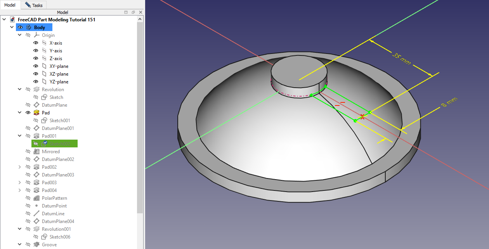
Task: Click the DatumPlane002 icon
Action: pyautogui.click(x=36, y=159)
